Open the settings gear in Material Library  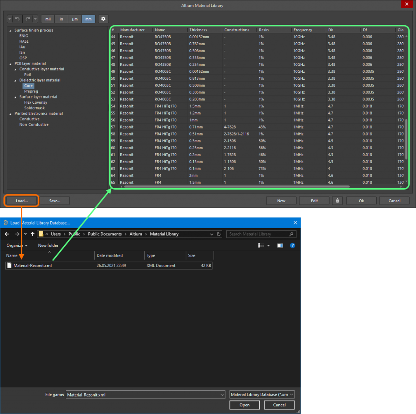point(103,19)
